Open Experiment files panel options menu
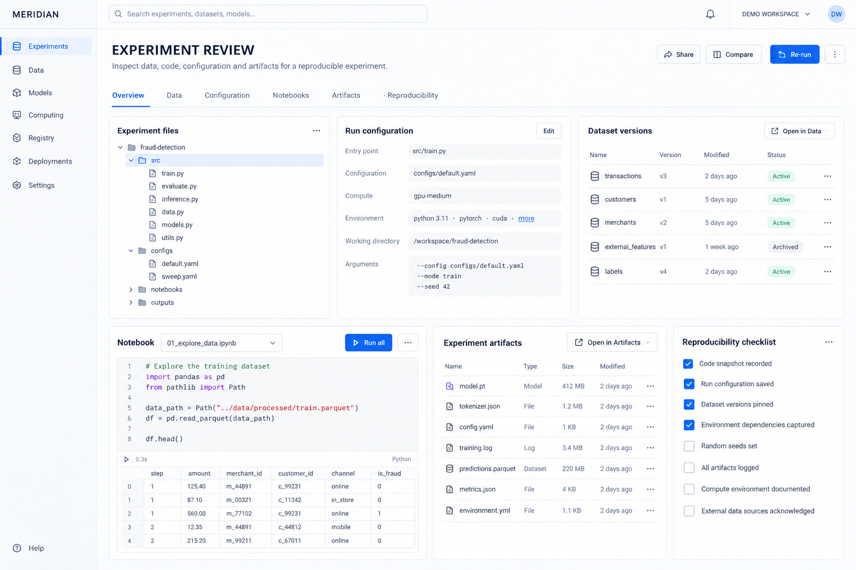The height and width of the screenshot is (570, 856). [317, 131]
